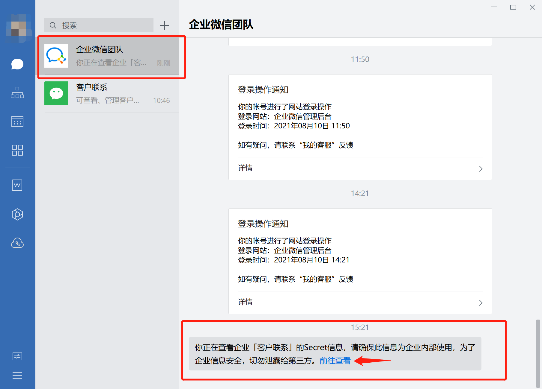This screenshot has height=389, width=542.
Task: Click the 15:21 timestamp in the chat
Action: (x=360, y=327)
